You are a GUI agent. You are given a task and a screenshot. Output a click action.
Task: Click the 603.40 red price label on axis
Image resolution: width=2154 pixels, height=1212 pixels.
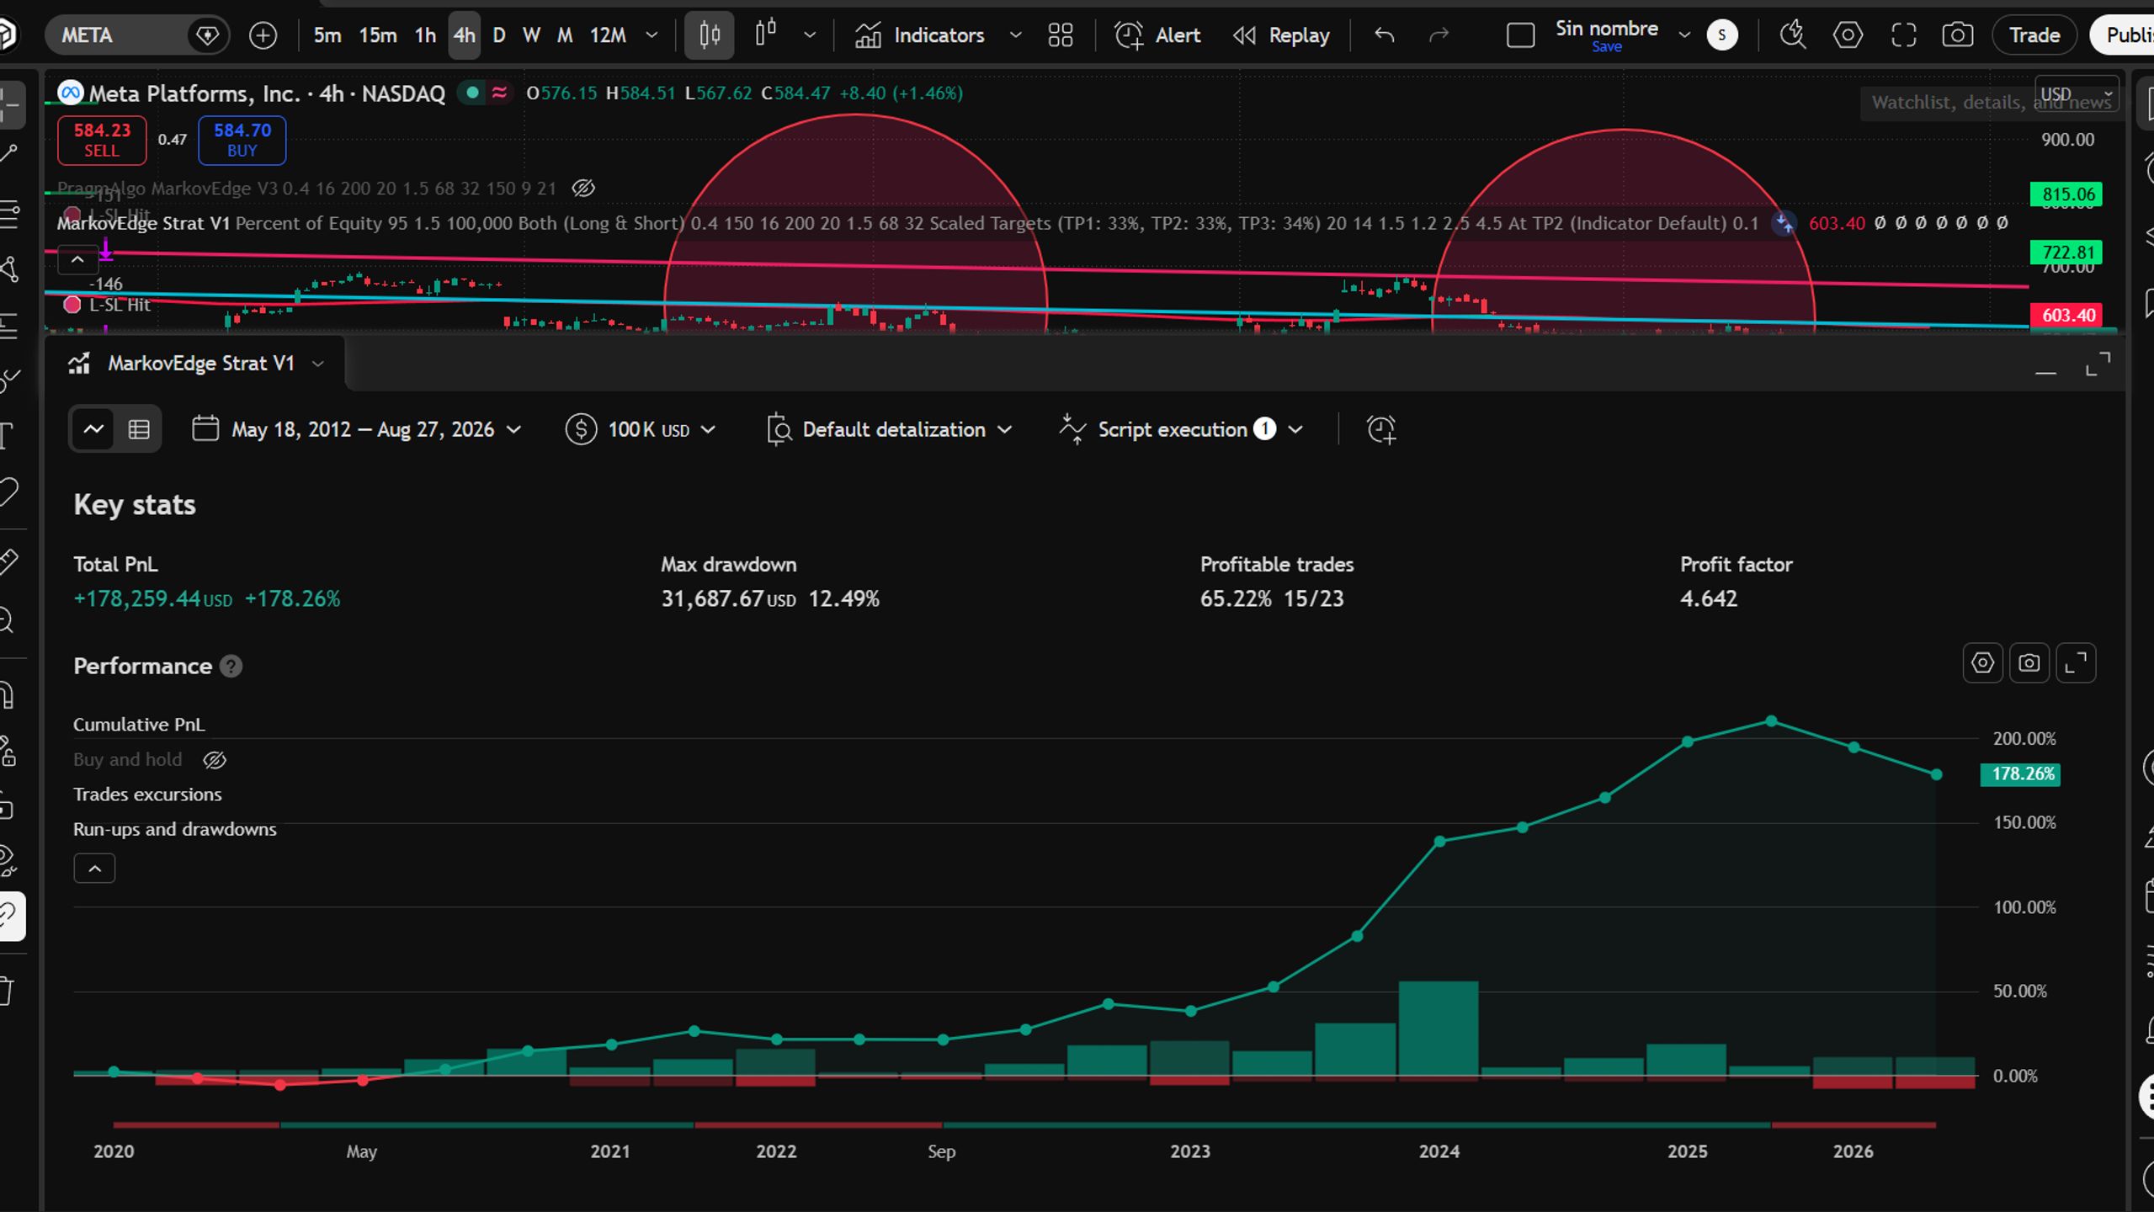click(2067, 316)
